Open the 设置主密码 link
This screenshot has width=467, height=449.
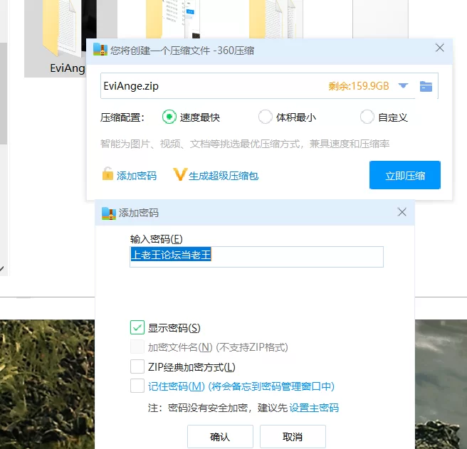click(x=314, y=408)
